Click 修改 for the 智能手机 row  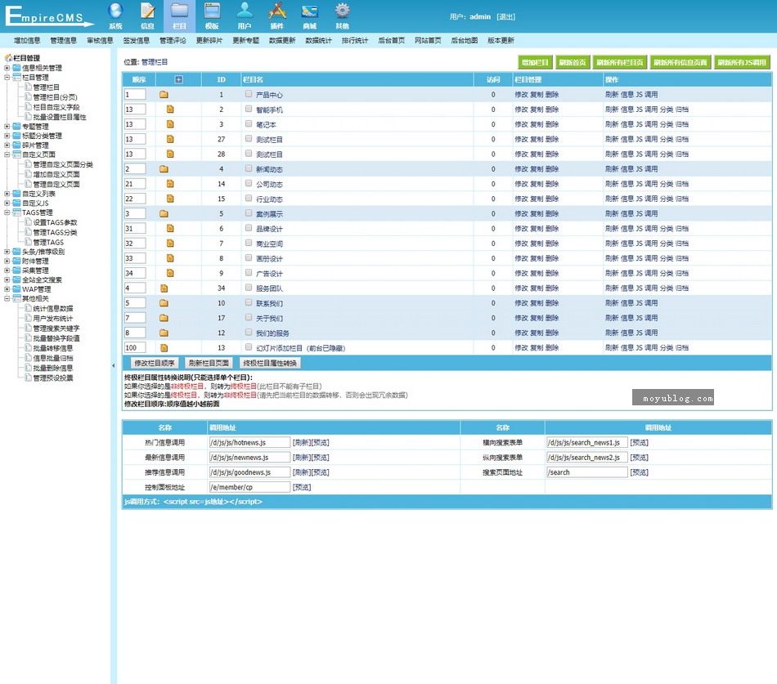pyautogui.click(x=521, y=110)
